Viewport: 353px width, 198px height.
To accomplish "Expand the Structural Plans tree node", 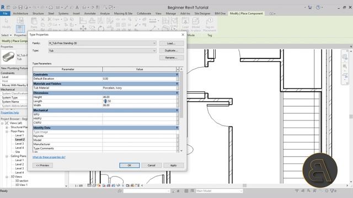I will (7, 127).
